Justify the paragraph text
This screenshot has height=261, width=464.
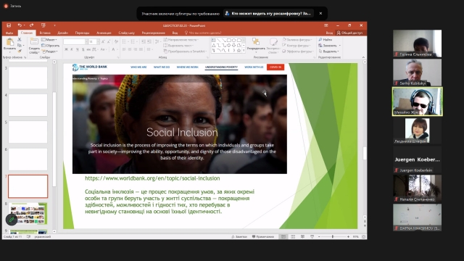[141, 49]
